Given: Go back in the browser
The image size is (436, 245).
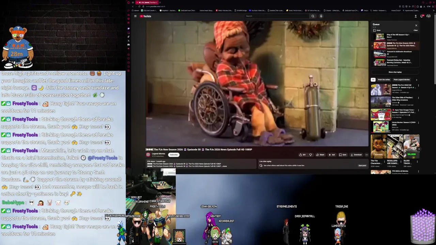Looking at the screenshot, I should coord(133,6).
